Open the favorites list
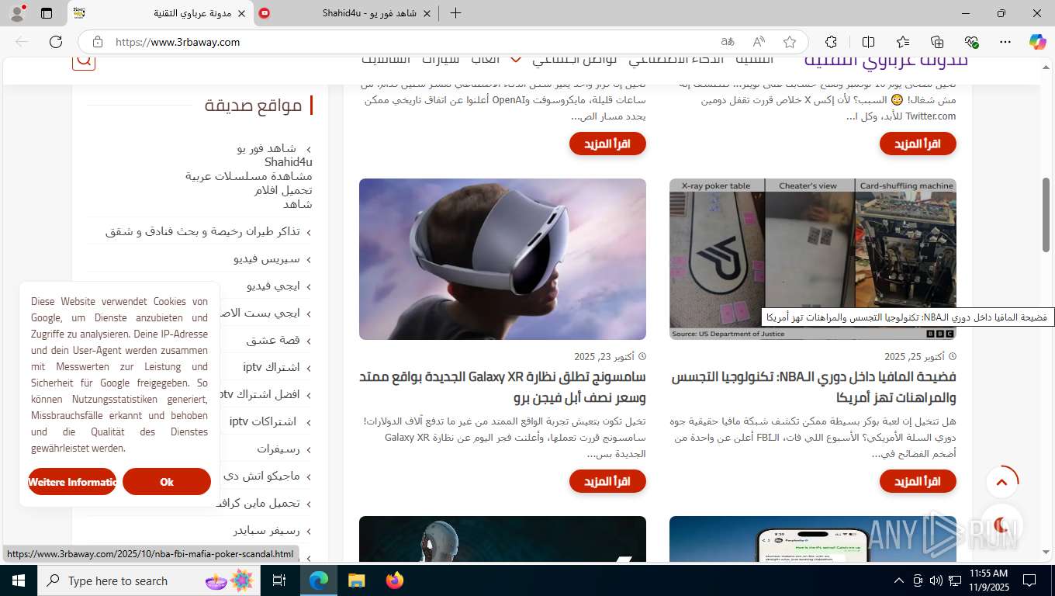The image size is (1055, 596). [x=903, y=42]
